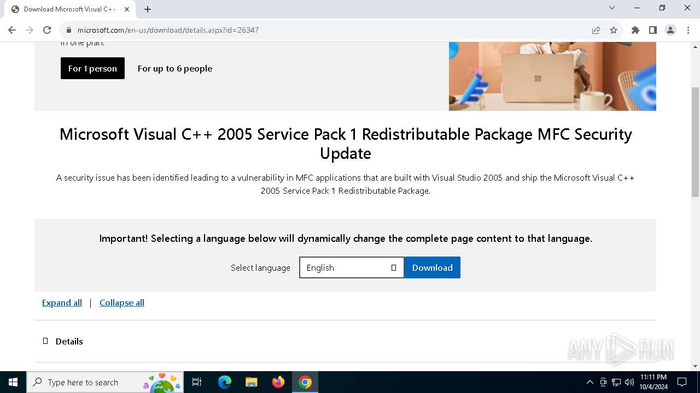This screenshot has width=700, height=393.
Task: Click the Collapse all link
Action: [122, 303]
